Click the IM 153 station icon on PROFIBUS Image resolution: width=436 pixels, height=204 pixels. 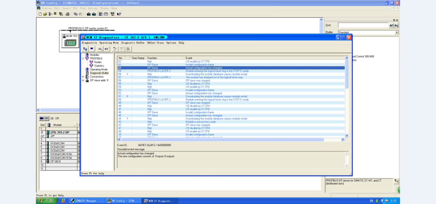(x=70, y=43)
